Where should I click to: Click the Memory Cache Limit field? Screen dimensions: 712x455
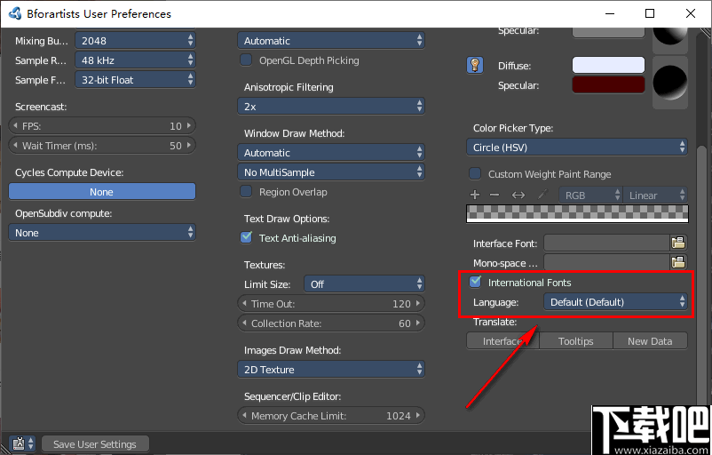(331, 416)
